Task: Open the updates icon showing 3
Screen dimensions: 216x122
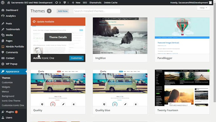Action: pyautogui.click(x=57, y=3)
